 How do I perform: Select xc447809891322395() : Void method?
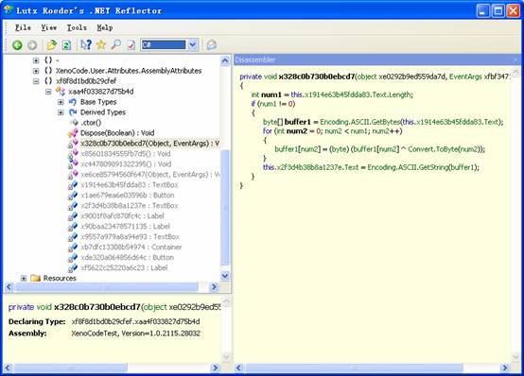tap(126, 164)
